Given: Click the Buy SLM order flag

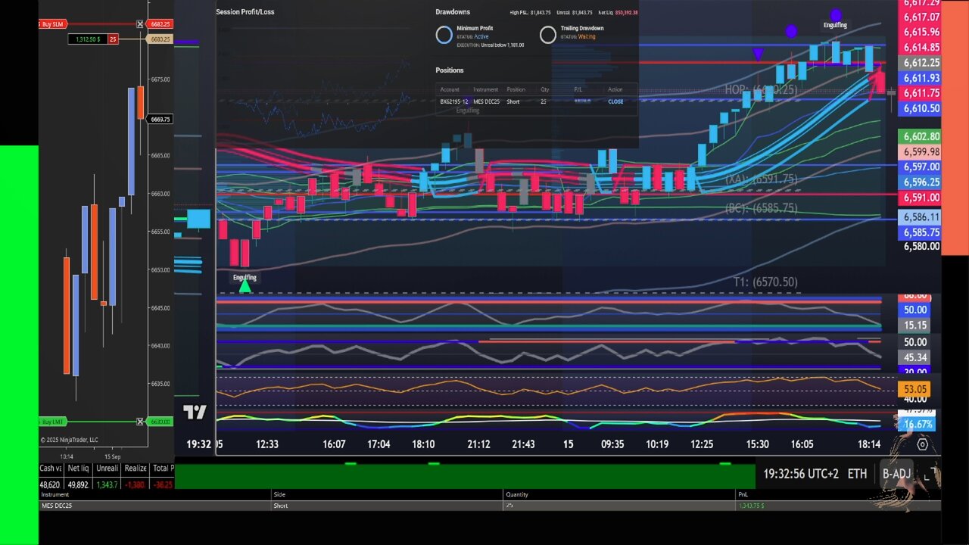Looking at the screenshot, I should coord(51,24).
